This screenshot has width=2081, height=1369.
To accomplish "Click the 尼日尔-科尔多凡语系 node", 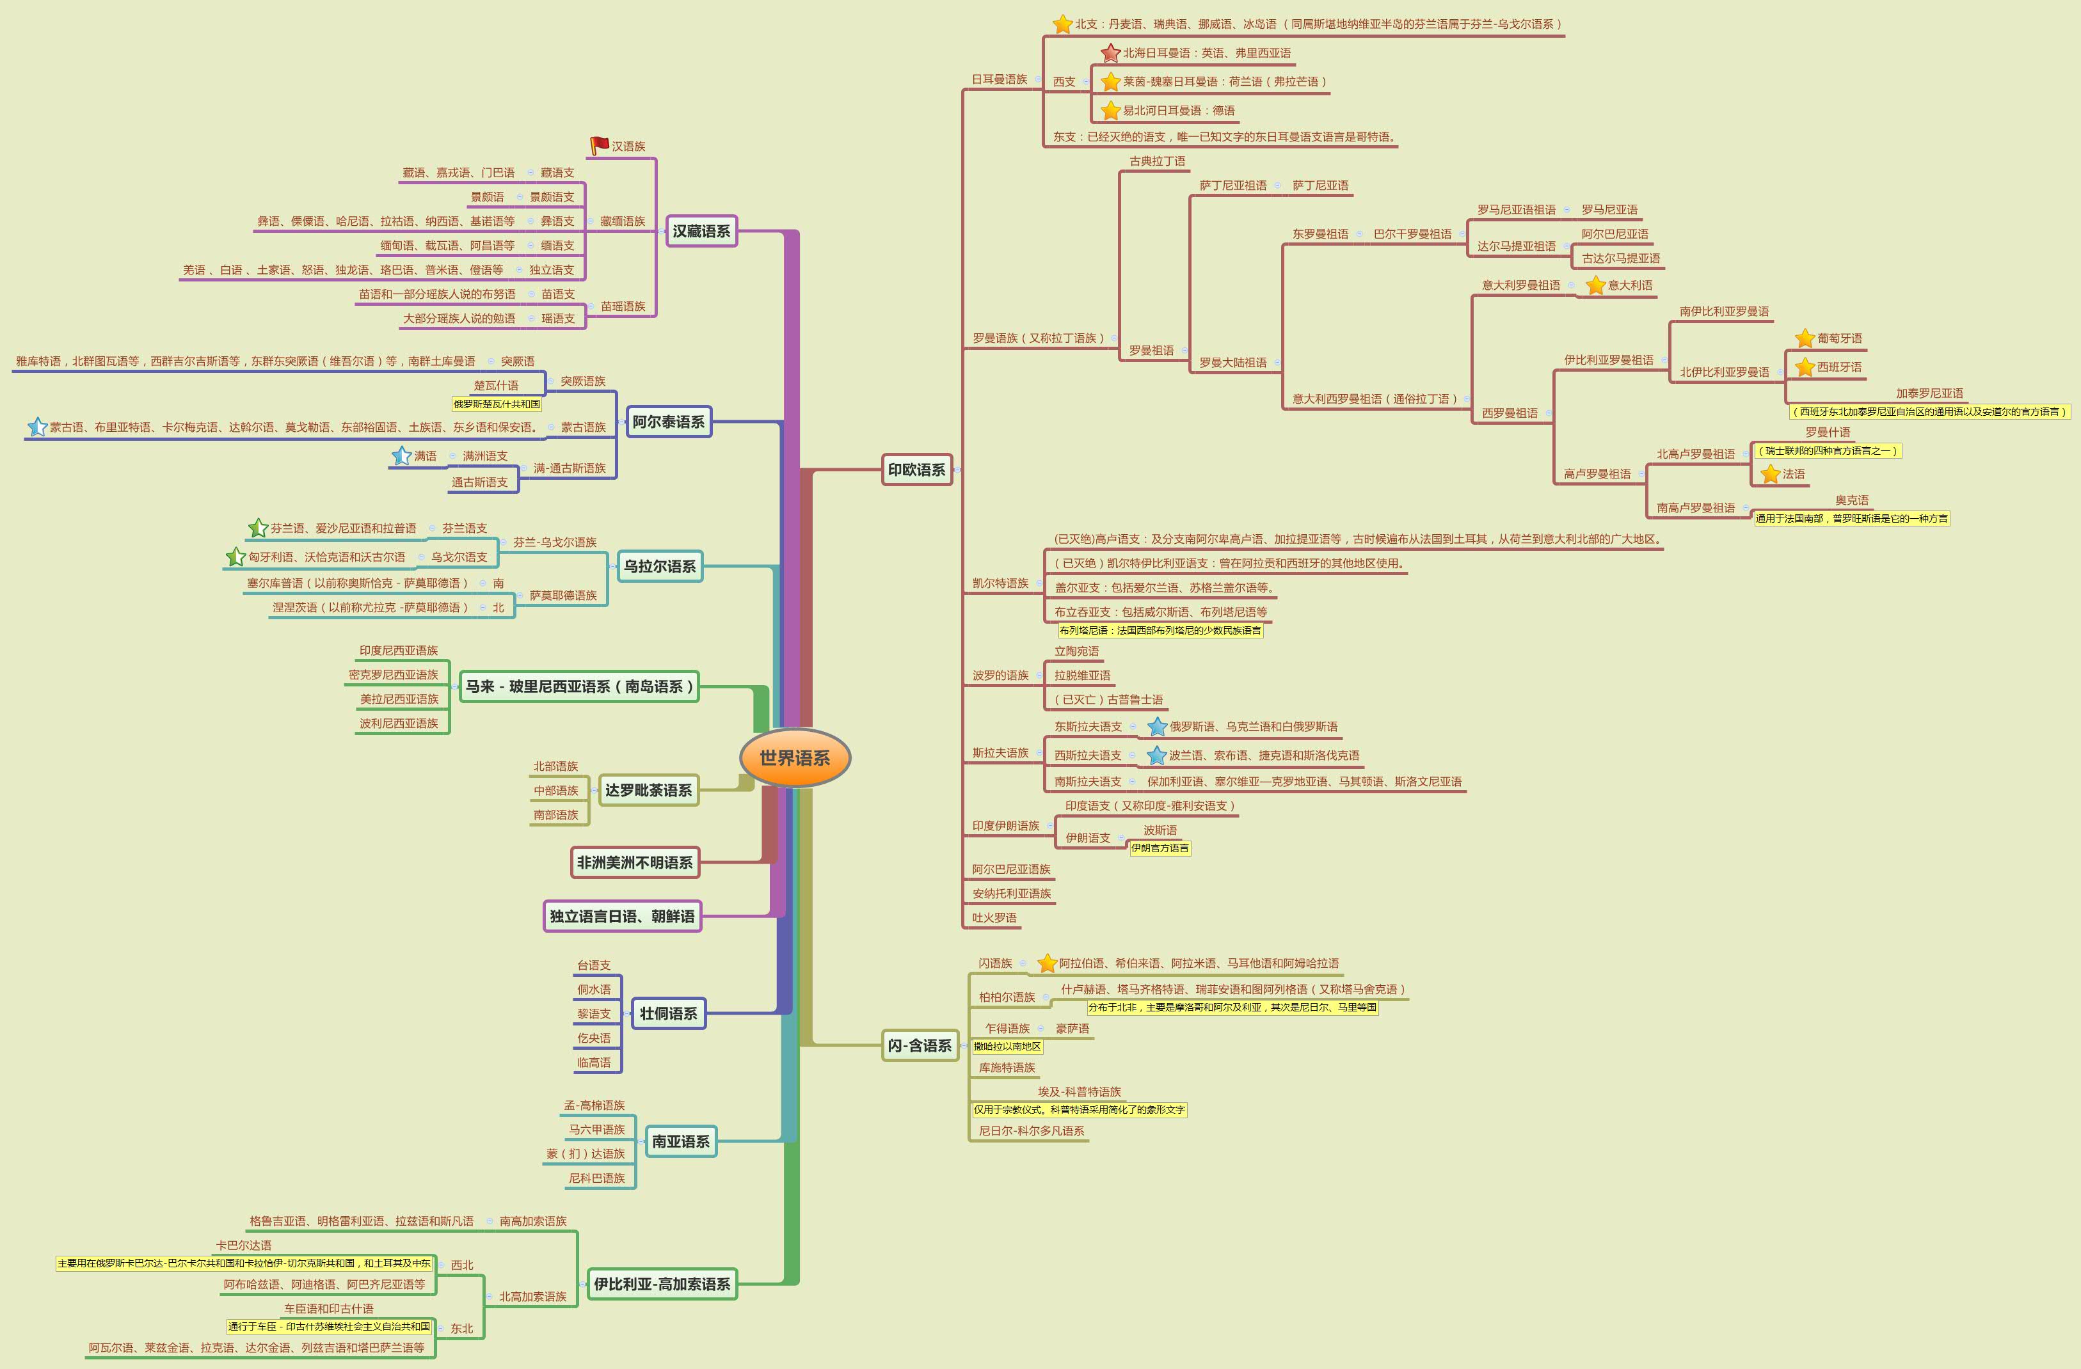I will [x=1031, y=1131].
